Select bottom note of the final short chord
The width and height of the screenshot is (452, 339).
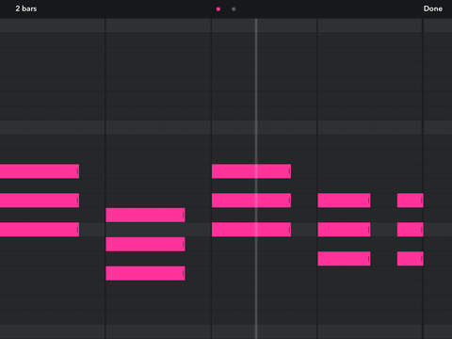[x=411, y=259]
